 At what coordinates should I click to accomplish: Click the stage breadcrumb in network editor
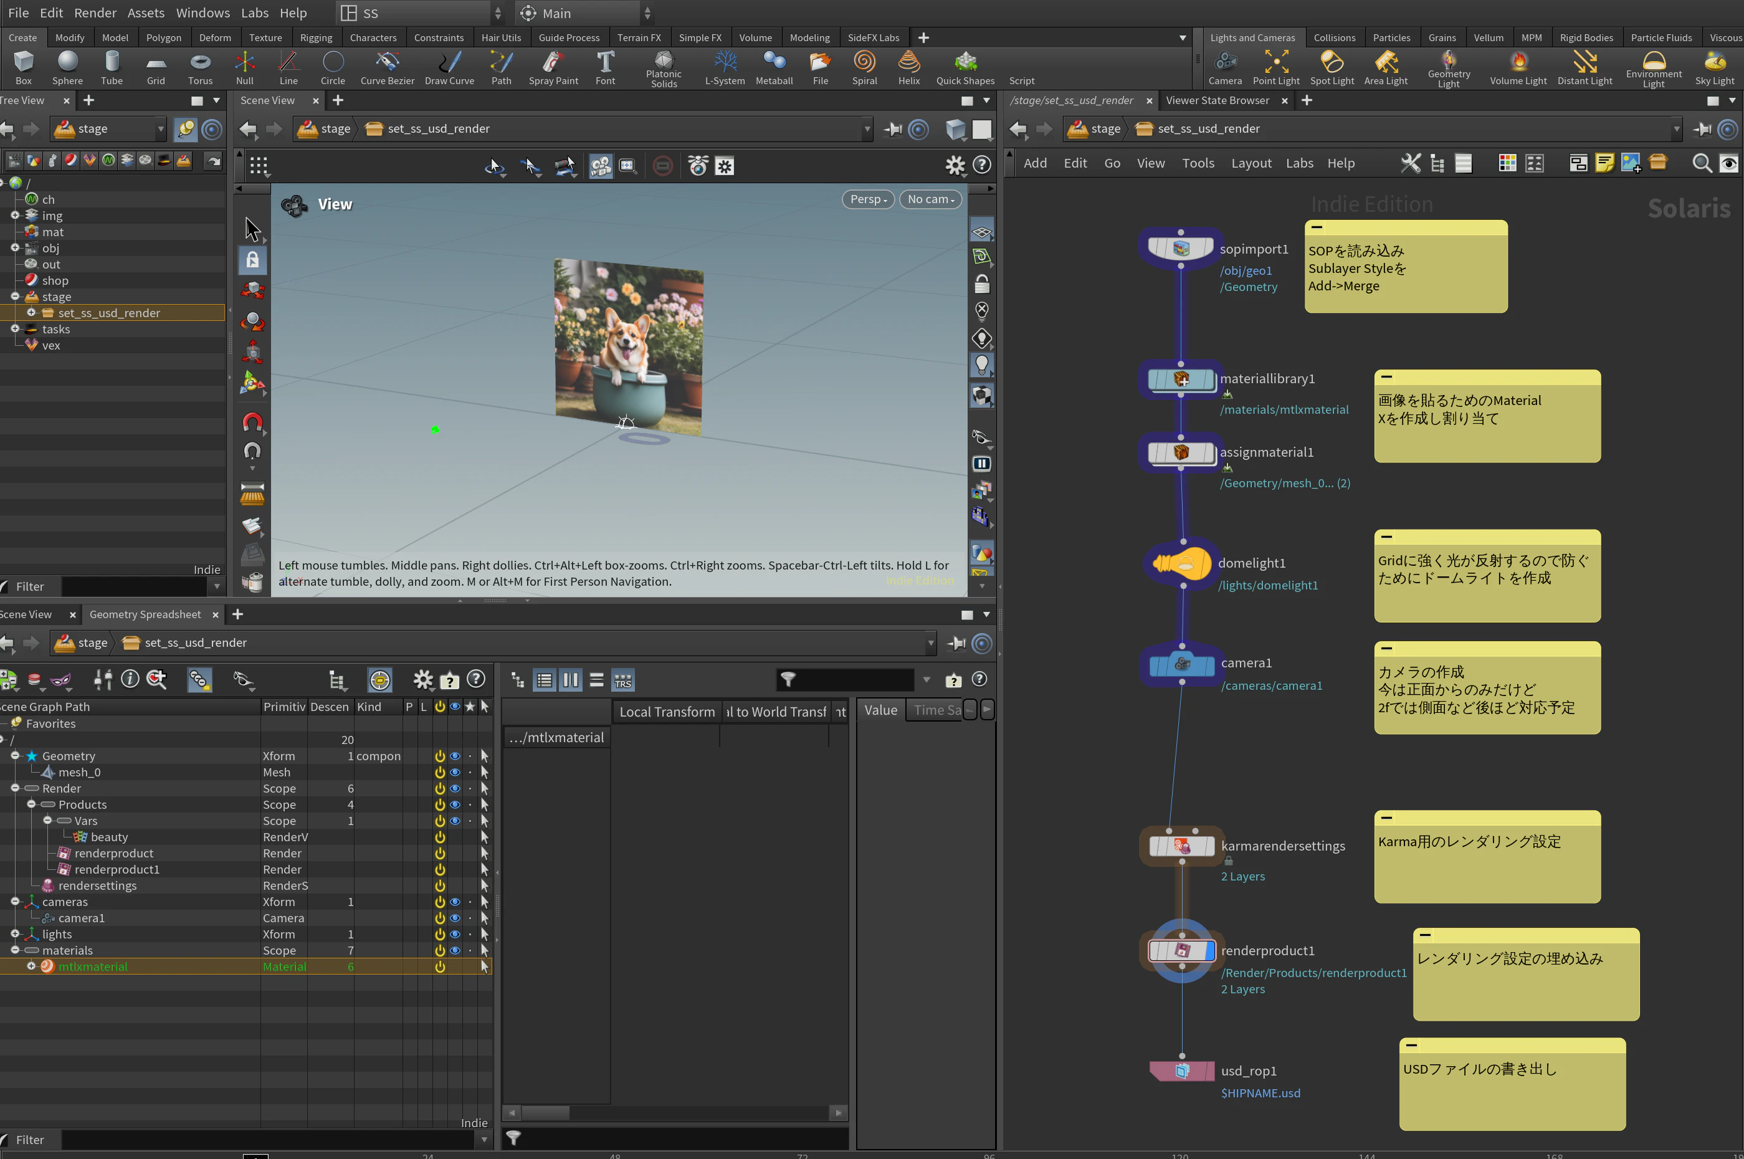click(1095, 128)
